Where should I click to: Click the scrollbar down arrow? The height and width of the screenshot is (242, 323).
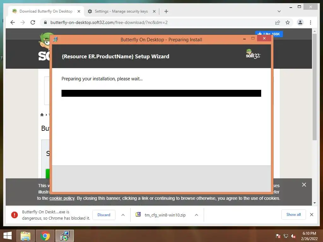click(x=314, y=203)
